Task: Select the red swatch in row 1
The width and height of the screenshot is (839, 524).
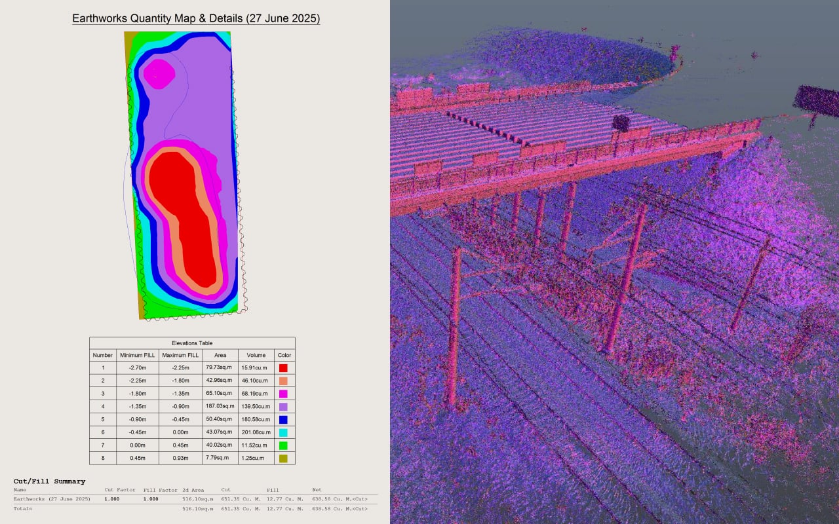Action: (x=283, y=368)
